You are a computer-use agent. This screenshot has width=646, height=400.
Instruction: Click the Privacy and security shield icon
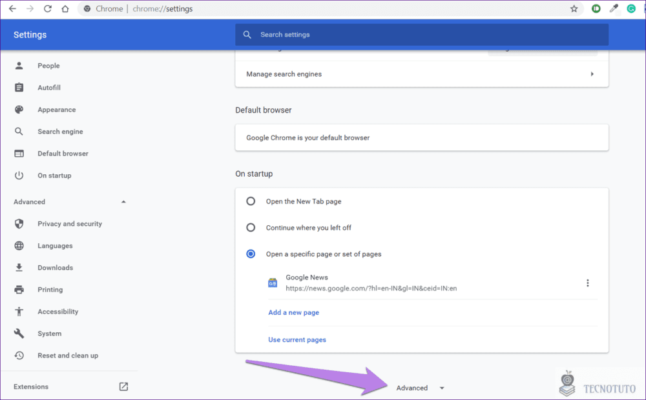point(19,223)
